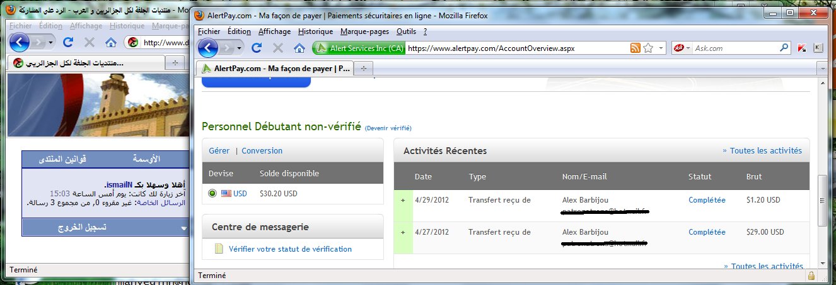Expand the 4/29/2012 transaction row
Screen dimensions: 836x285
(403, 200)
